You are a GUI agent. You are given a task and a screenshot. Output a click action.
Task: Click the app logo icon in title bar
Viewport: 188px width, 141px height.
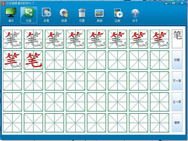(3, 3)
